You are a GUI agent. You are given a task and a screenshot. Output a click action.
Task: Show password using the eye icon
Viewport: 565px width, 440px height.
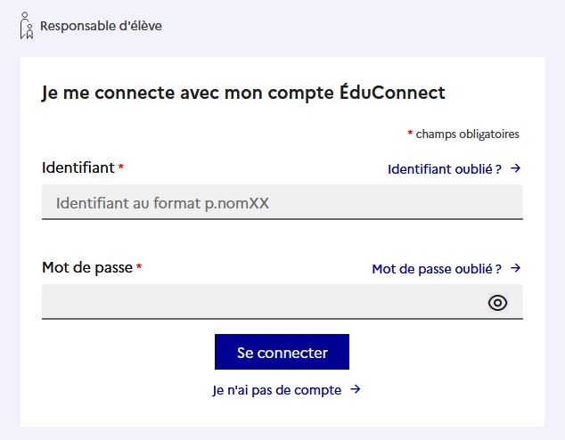pyautogui.click(x=497, y=303)
